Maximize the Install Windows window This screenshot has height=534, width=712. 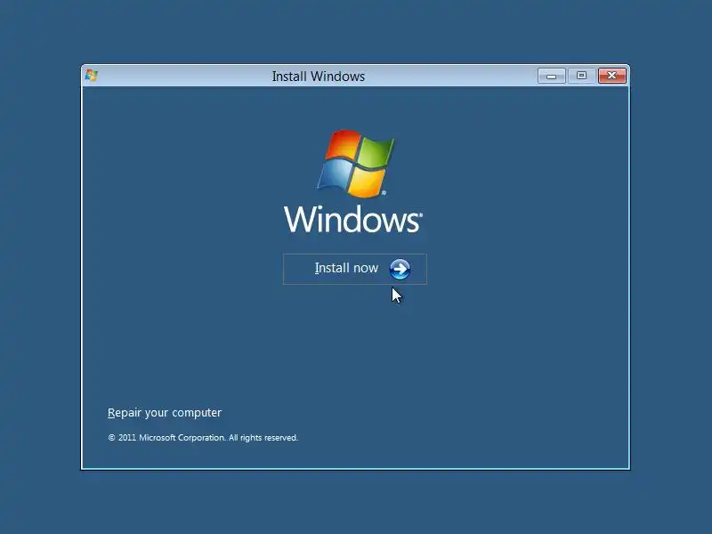tap(581, 76)
